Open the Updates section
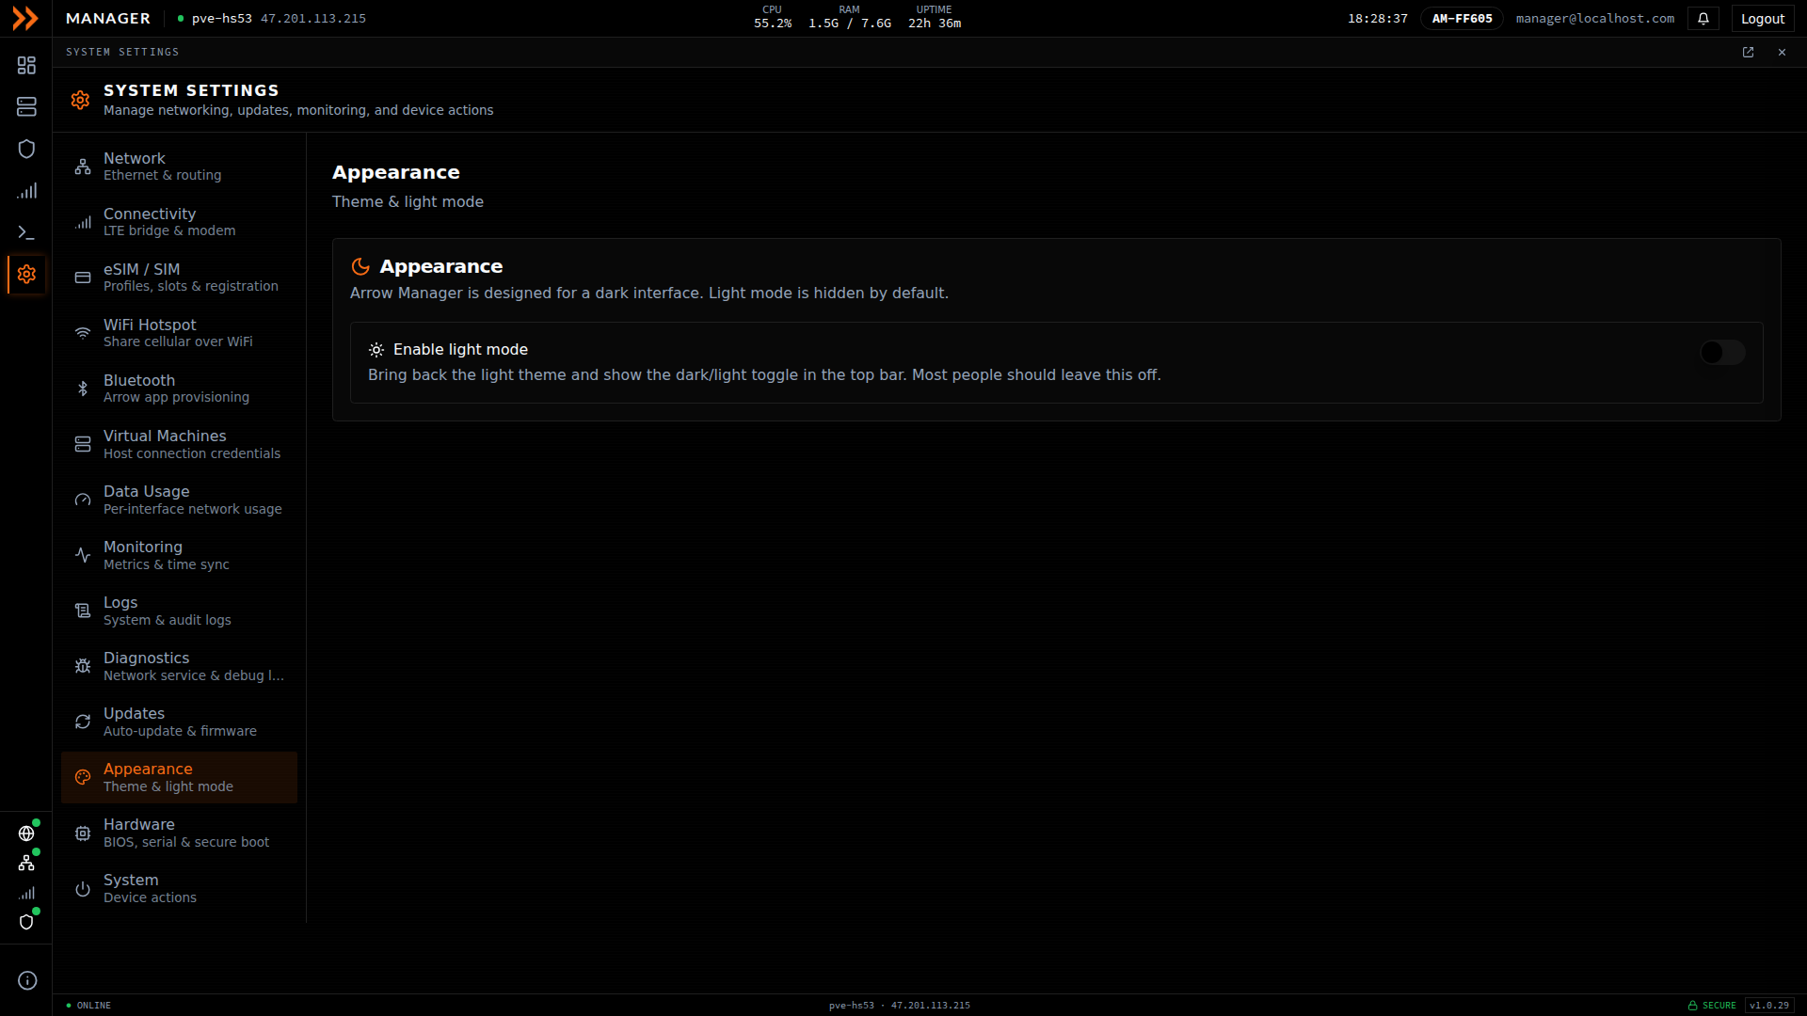The height and width of the screenshot is (1016, 1807). tap(179, 722)
